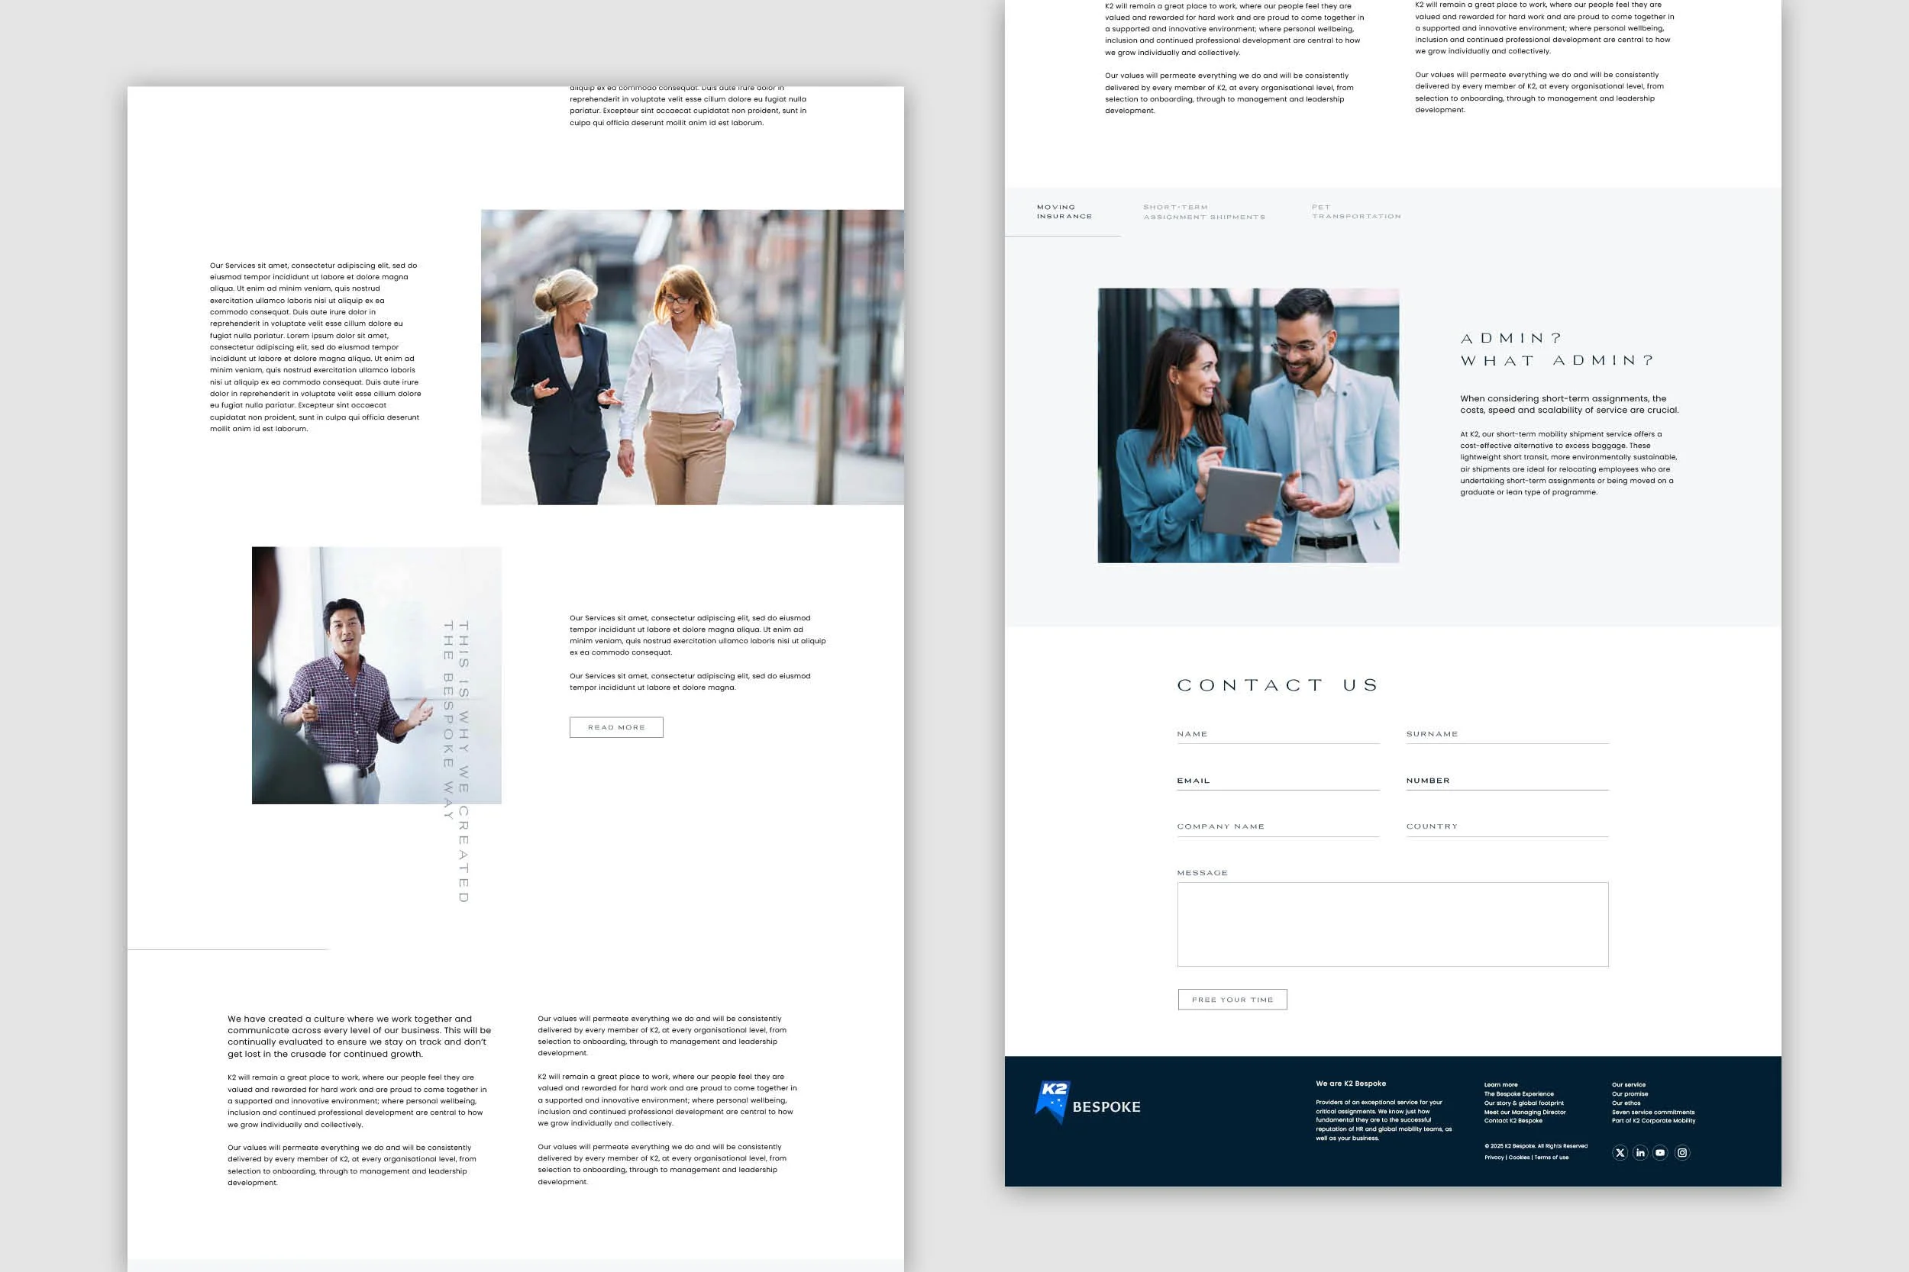Focus the Surname input field
1909x1272 pixels.
(1507, 735)
